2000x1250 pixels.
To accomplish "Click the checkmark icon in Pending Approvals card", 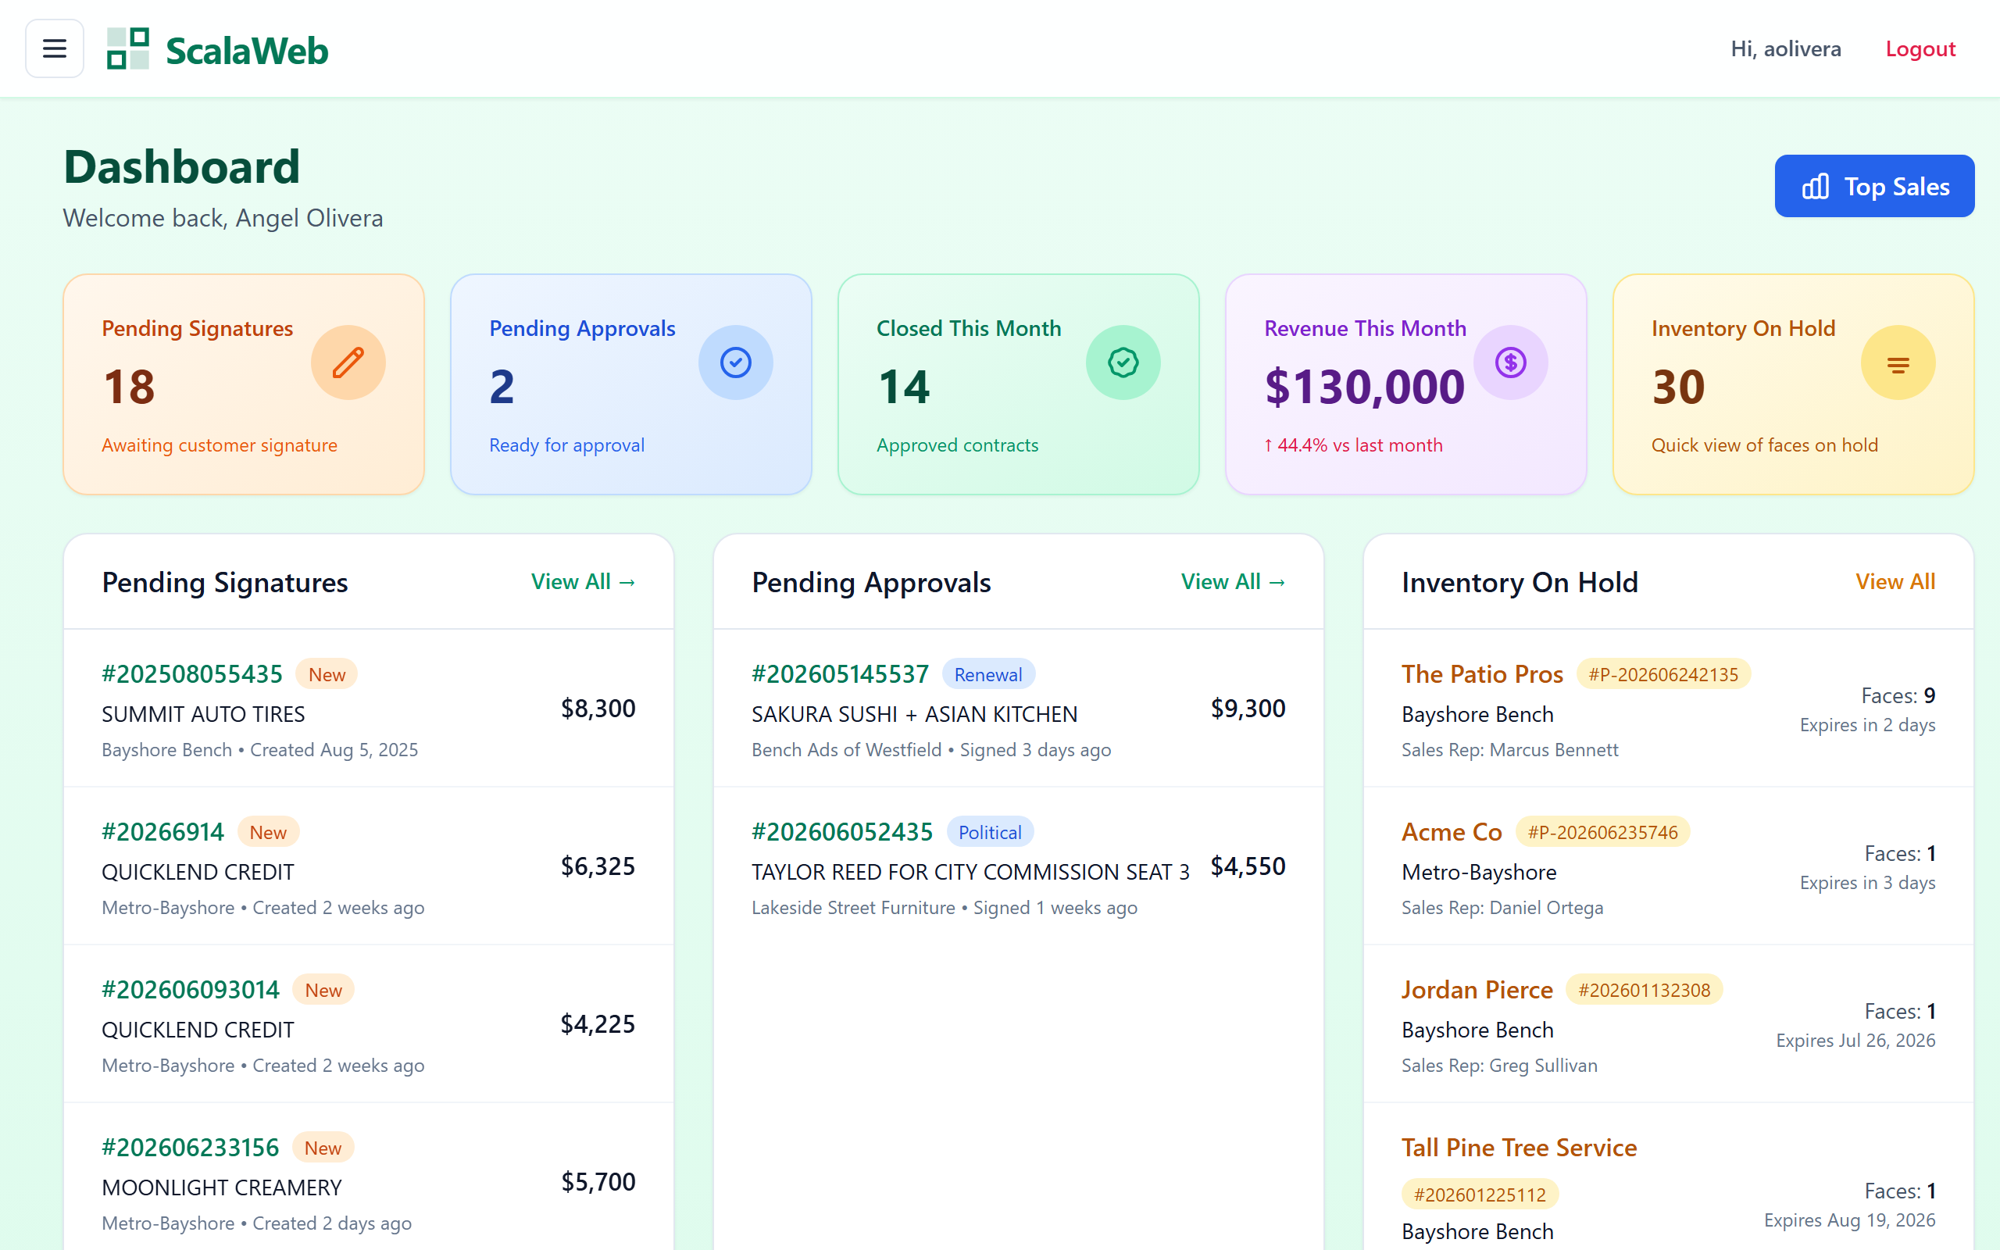I will pyautogui.click(x=735, y=362).
